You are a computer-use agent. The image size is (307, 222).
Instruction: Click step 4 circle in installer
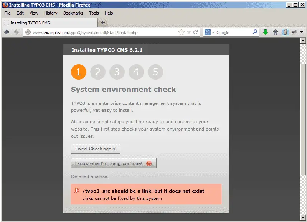pos(136,72)
